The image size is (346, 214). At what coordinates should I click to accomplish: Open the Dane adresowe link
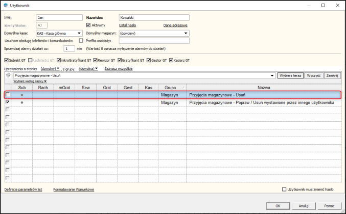(175, 25)
